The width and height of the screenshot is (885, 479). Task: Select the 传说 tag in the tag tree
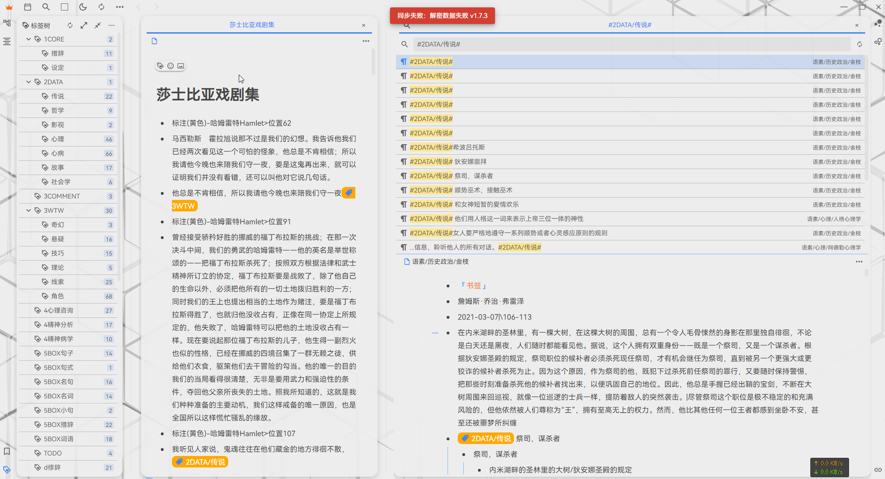point(58,96)
